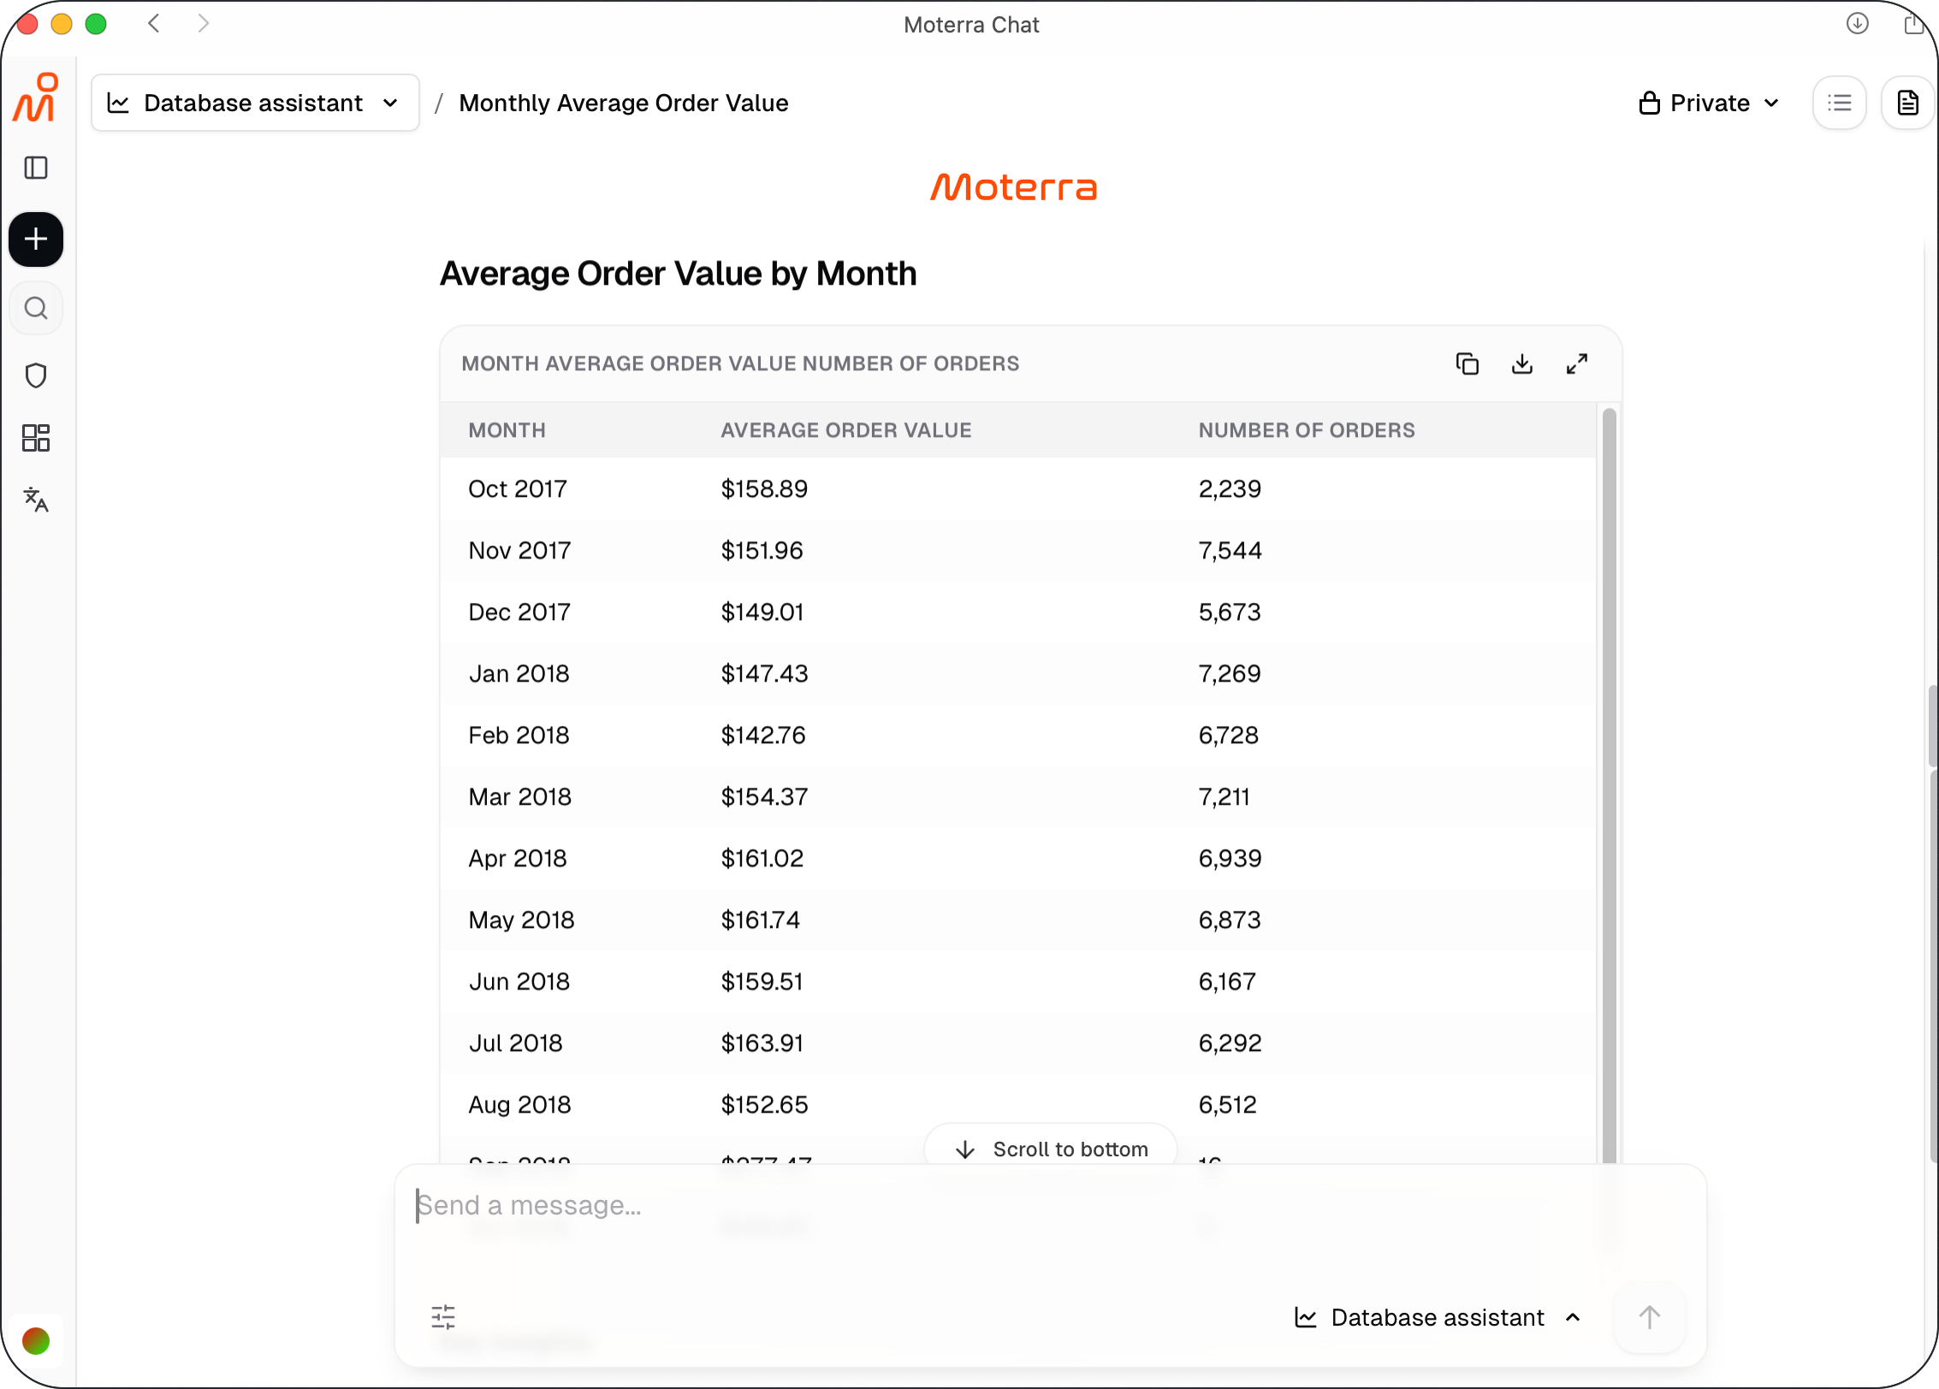Open the translate icon in sidebar

click(36, 499)
